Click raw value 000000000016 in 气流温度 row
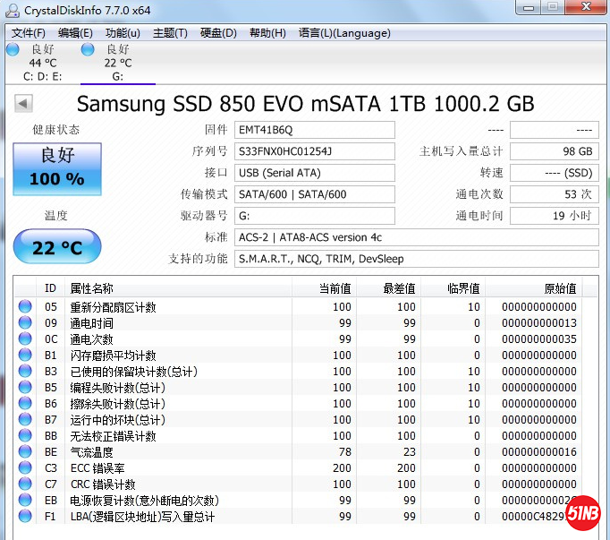The image size is (610, 540). coord(538,452)
